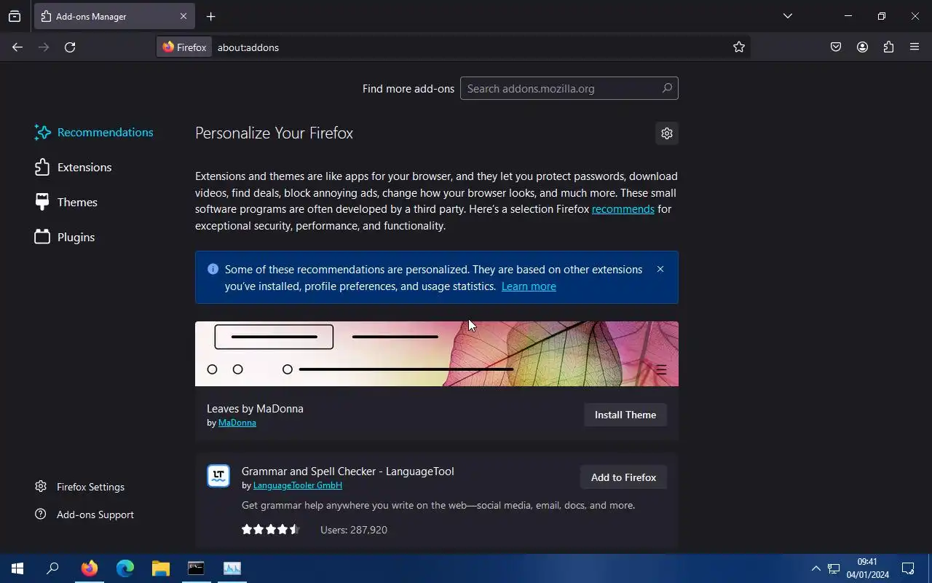Screen dimensions: 932x583
Task: Click the Firefox identity badge in address bar
Action: click(185, 47)
